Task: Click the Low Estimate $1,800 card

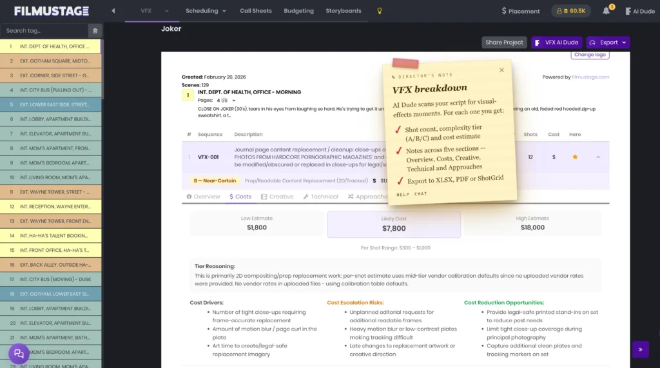Action: [x=257, y=224]
